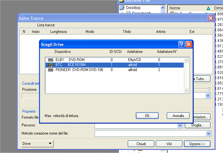Click the Chiudi button
The height and width of the screenshot is (153, 223).
pyautogui.click(x=141, y=144)
